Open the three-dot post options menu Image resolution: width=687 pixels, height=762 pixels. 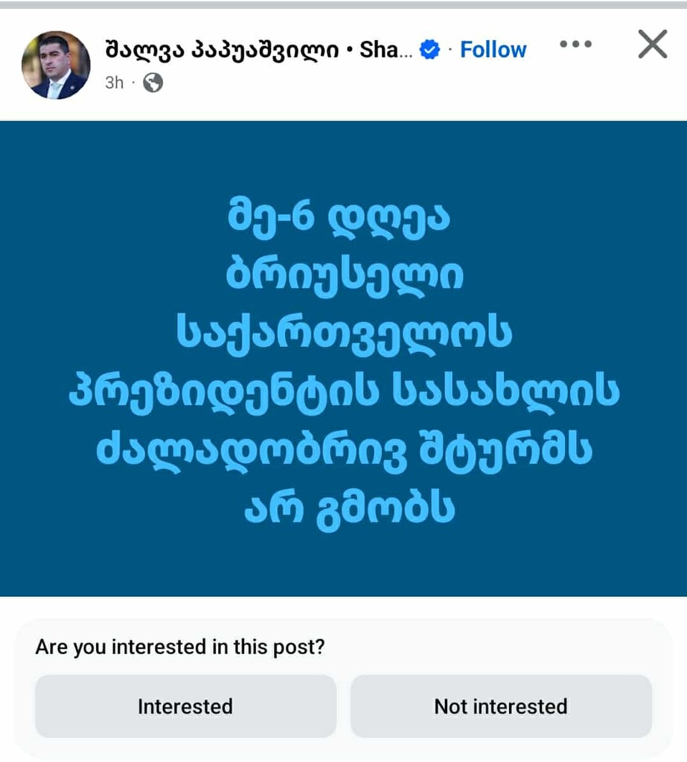tap(575, 45)
